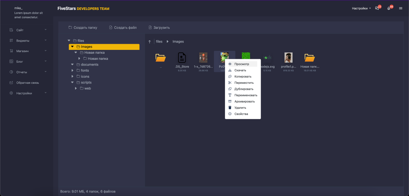Viewport: 409px width, 196px height.
Task: Open the Настройки dropdown in header
Action: tap(361, 8)
